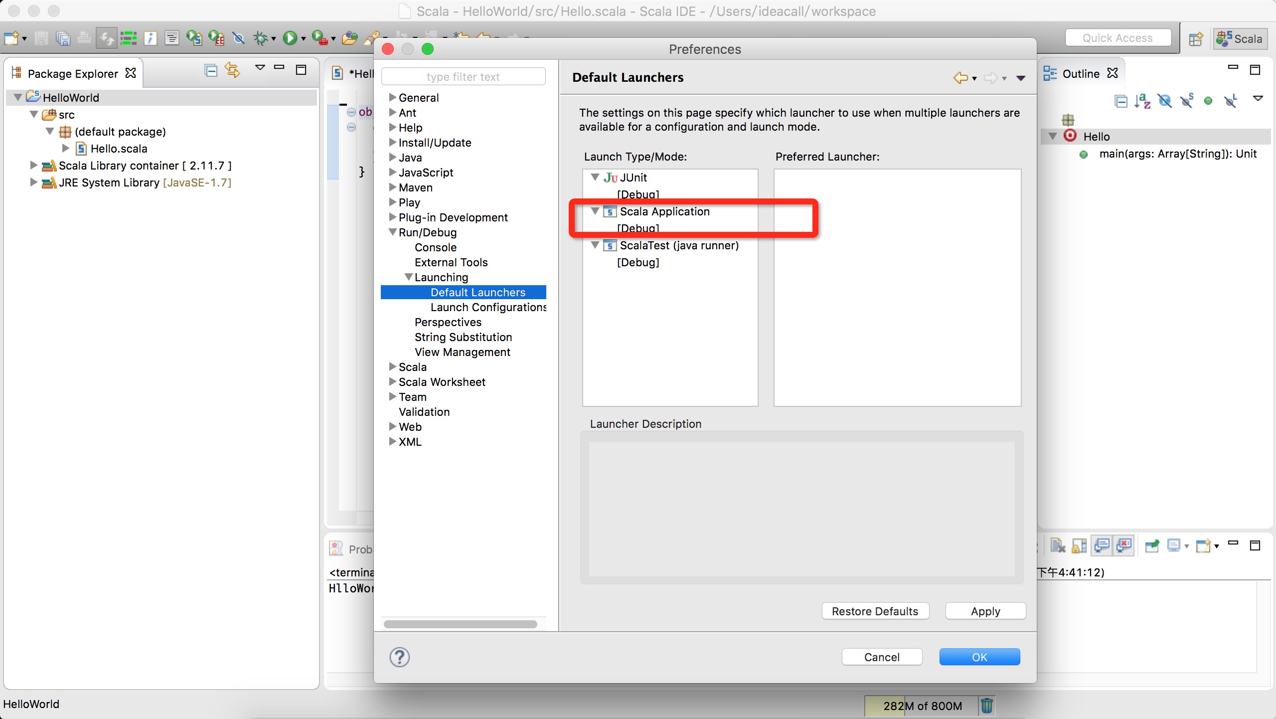Click the green Run button in toolbar
Screen dimensions: 1276x719
[x=290, y=38]
